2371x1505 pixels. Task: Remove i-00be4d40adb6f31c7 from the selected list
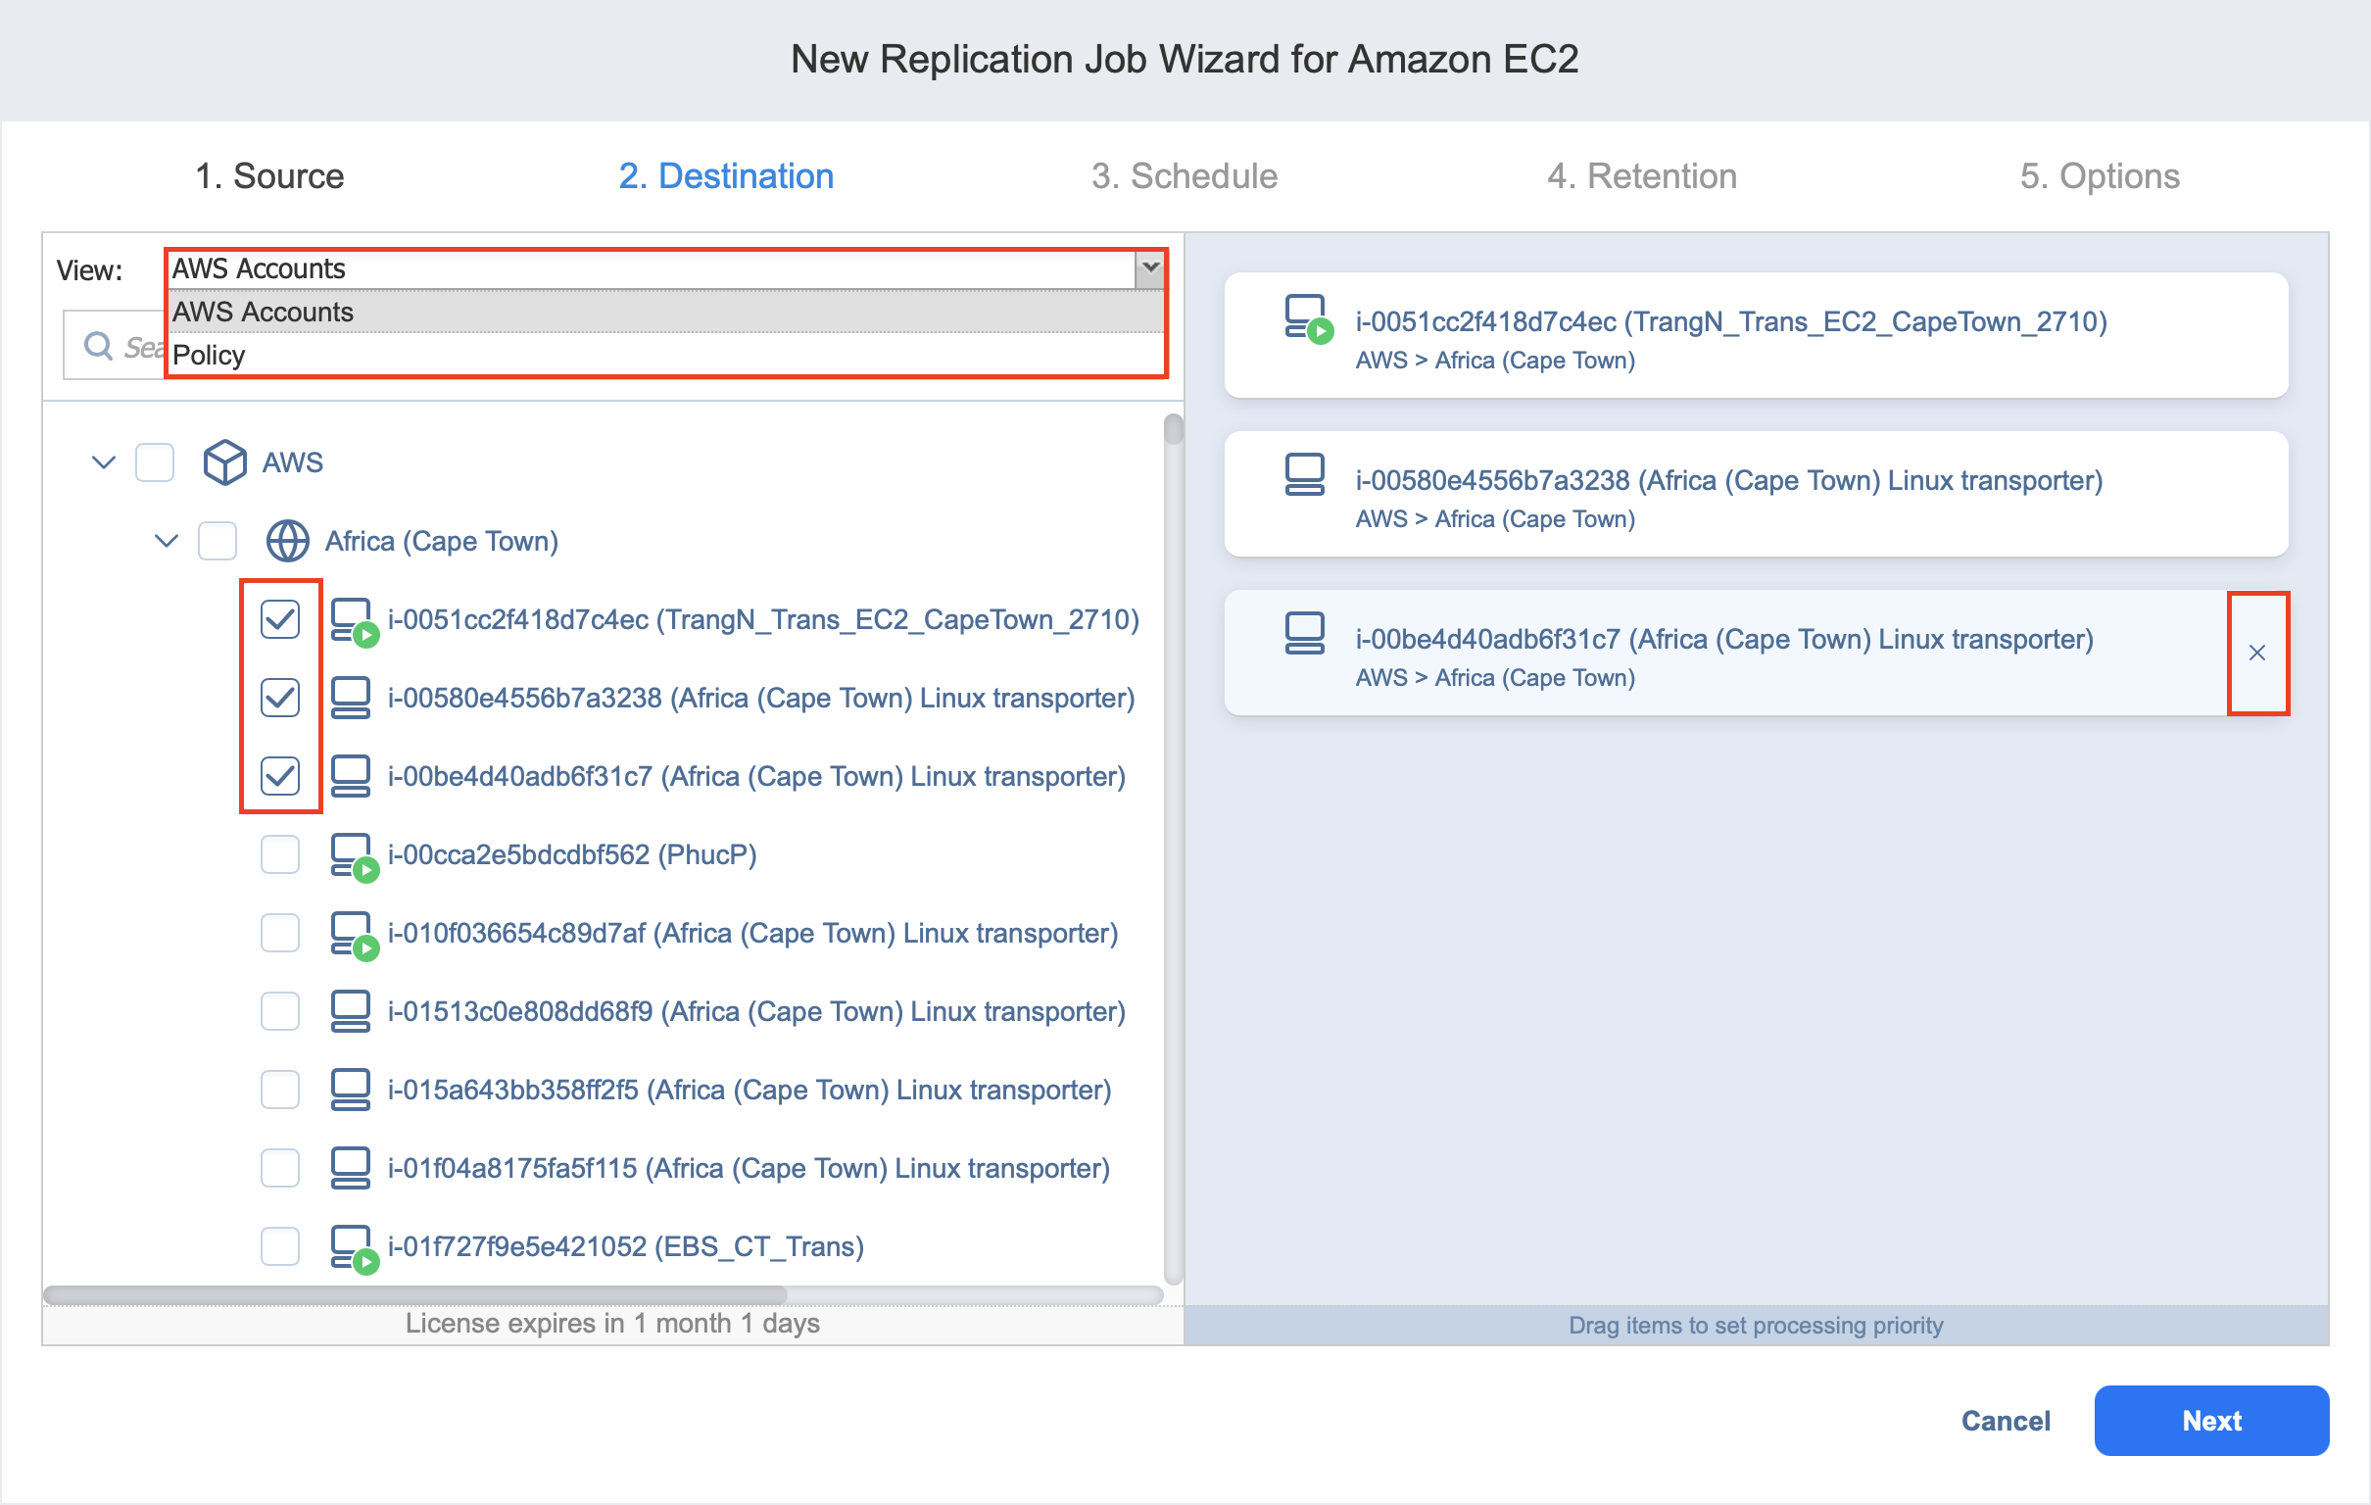[x=2256, y=653]
